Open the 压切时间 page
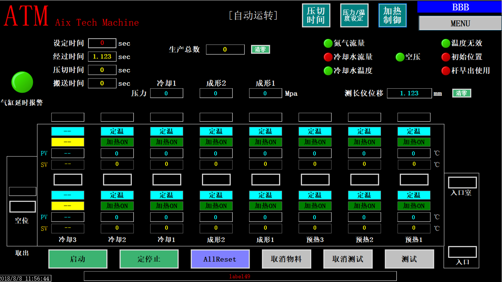 [316, 15]
